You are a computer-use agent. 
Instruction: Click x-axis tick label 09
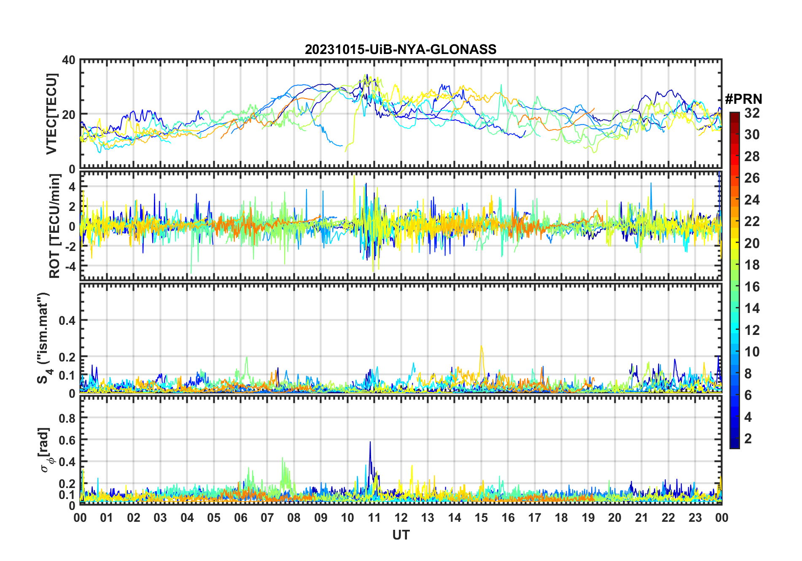click(320, 518)
